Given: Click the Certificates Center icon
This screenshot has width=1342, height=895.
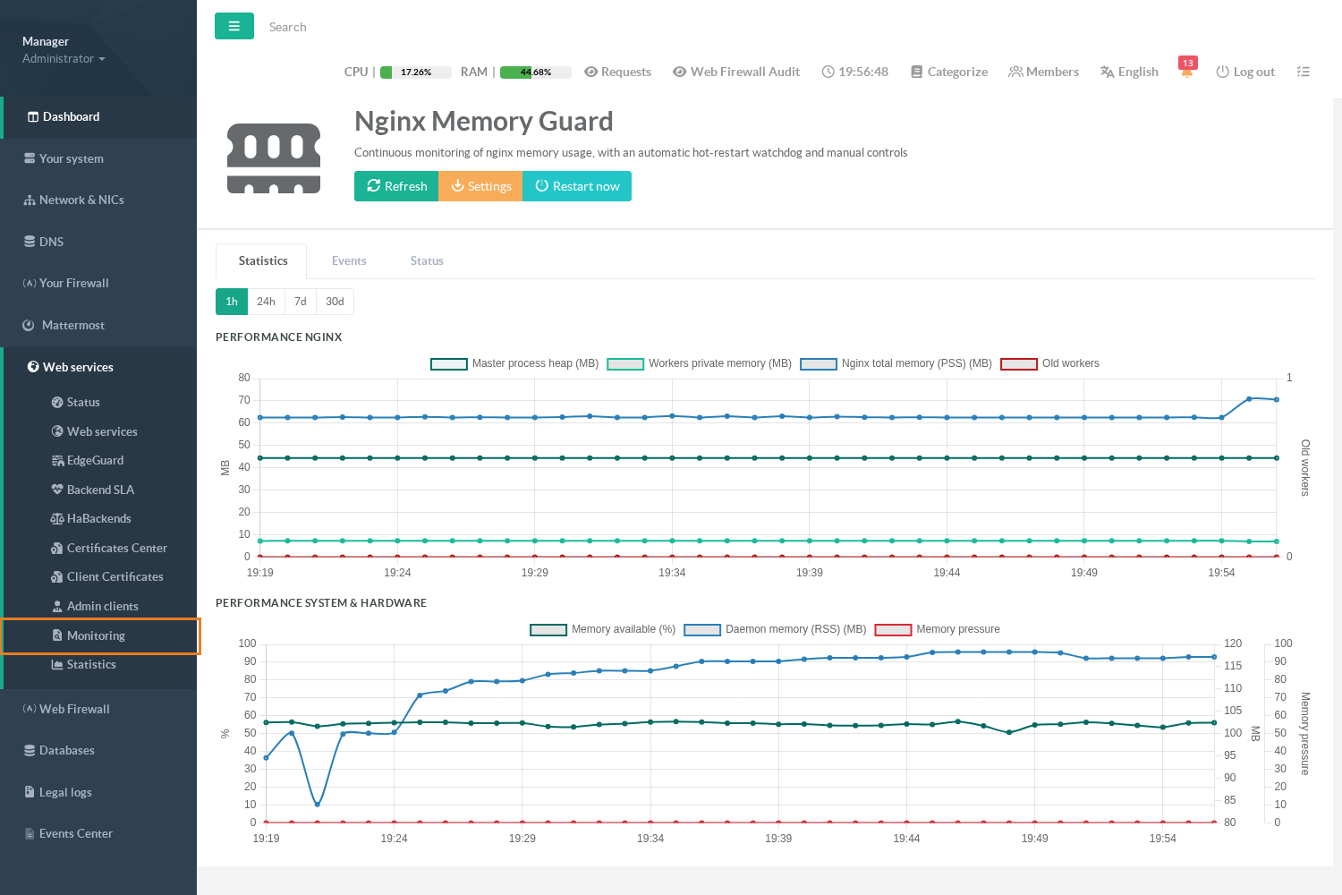Looking at the screenshot, I should click(x=57, y=548).
